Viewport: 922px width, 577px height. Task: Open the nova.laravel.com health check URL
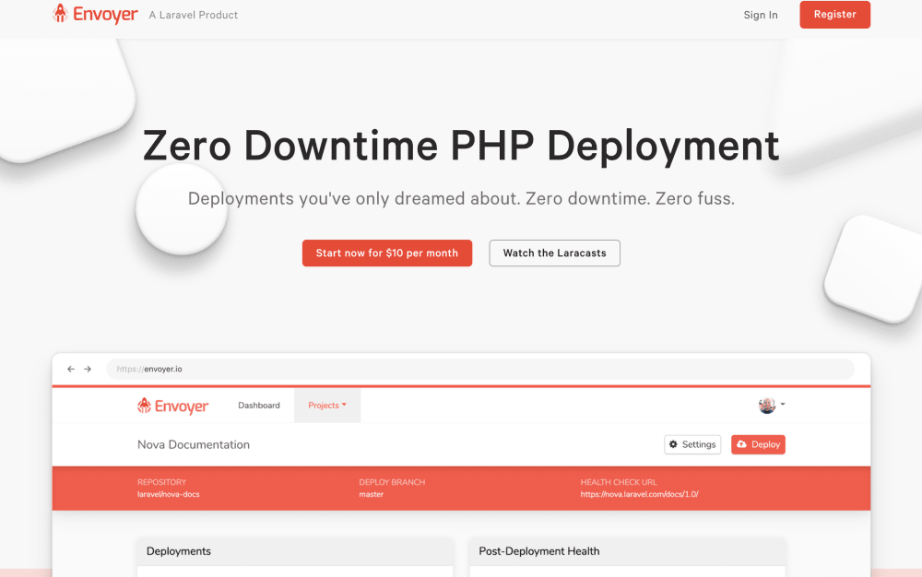click(x=639, y=494)
